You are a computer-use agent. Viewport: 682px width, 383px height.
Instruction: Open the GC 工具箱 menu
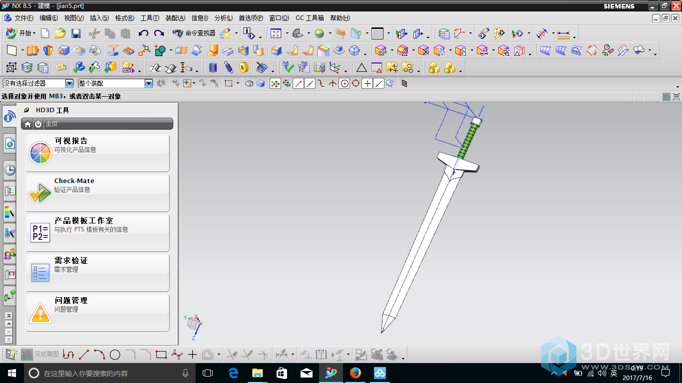pos(310,18)
